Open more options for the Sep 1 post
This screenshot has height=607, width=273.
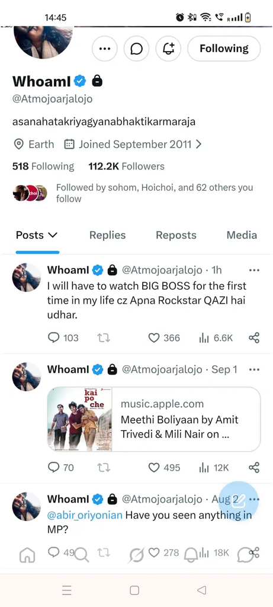[254, 370]
